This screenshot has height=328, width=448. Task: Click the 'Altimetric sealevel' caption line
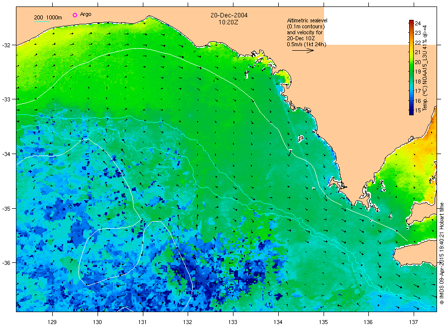(x=307, y=20)
